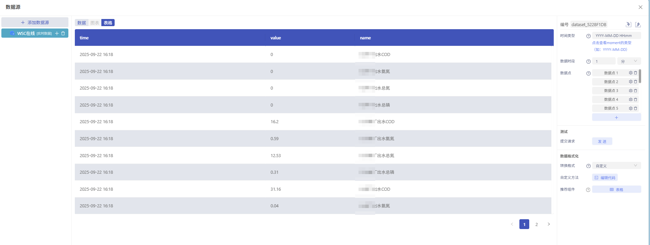The width and height of the screenshot is (650, 245).
Task: Add a new data point with plus button
Action: coord(616,117)
